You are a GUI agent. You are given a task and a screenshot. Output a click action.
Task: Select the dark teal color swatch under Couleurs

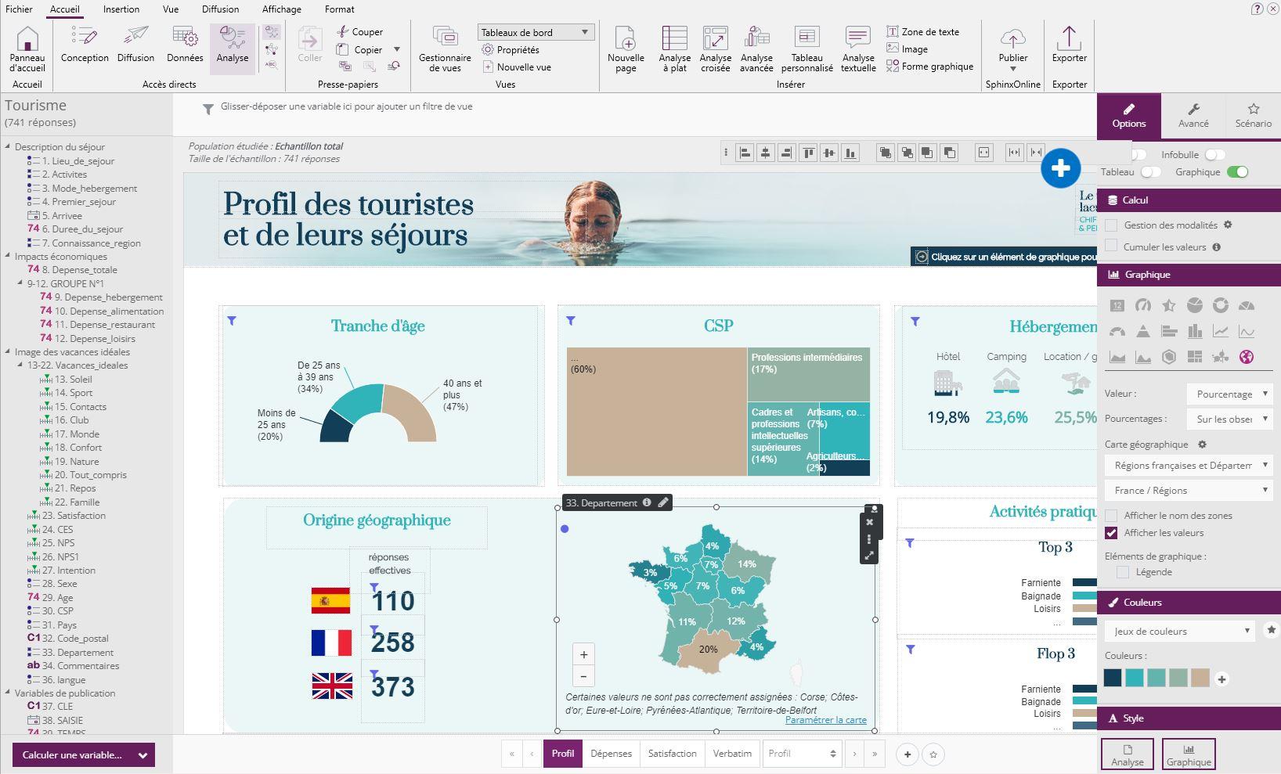tap(1112, 678)
